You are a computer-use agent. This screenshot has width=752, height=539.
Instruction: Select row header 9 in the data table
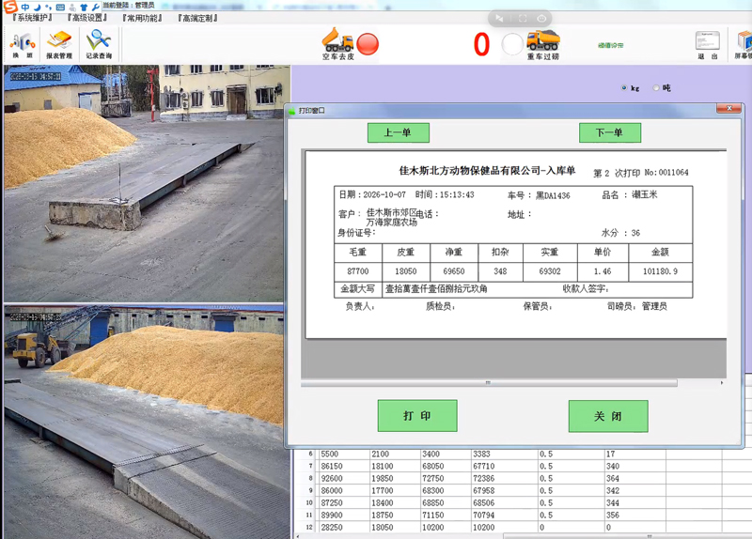(307, 490)
